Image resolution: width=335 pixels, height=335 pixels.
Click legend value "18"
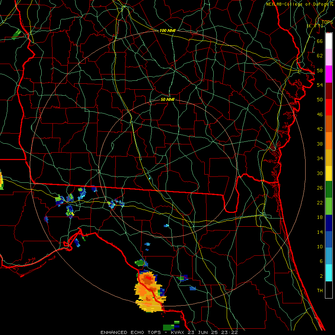[x=320, y=217]
